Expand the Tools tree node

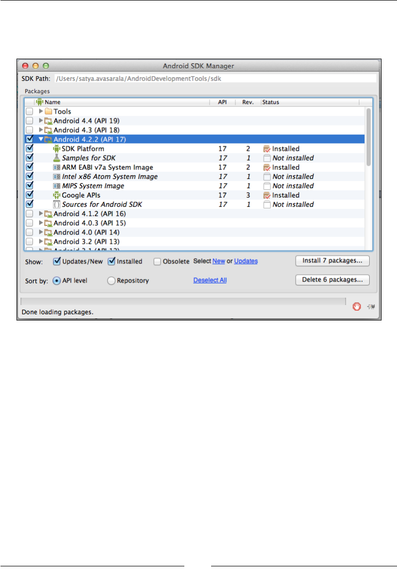41,111
